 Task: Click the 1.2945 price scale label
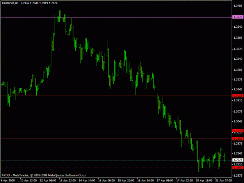coord(238,153)
